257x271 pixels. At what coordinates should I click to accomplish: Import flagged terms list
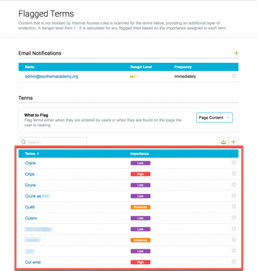223,142
